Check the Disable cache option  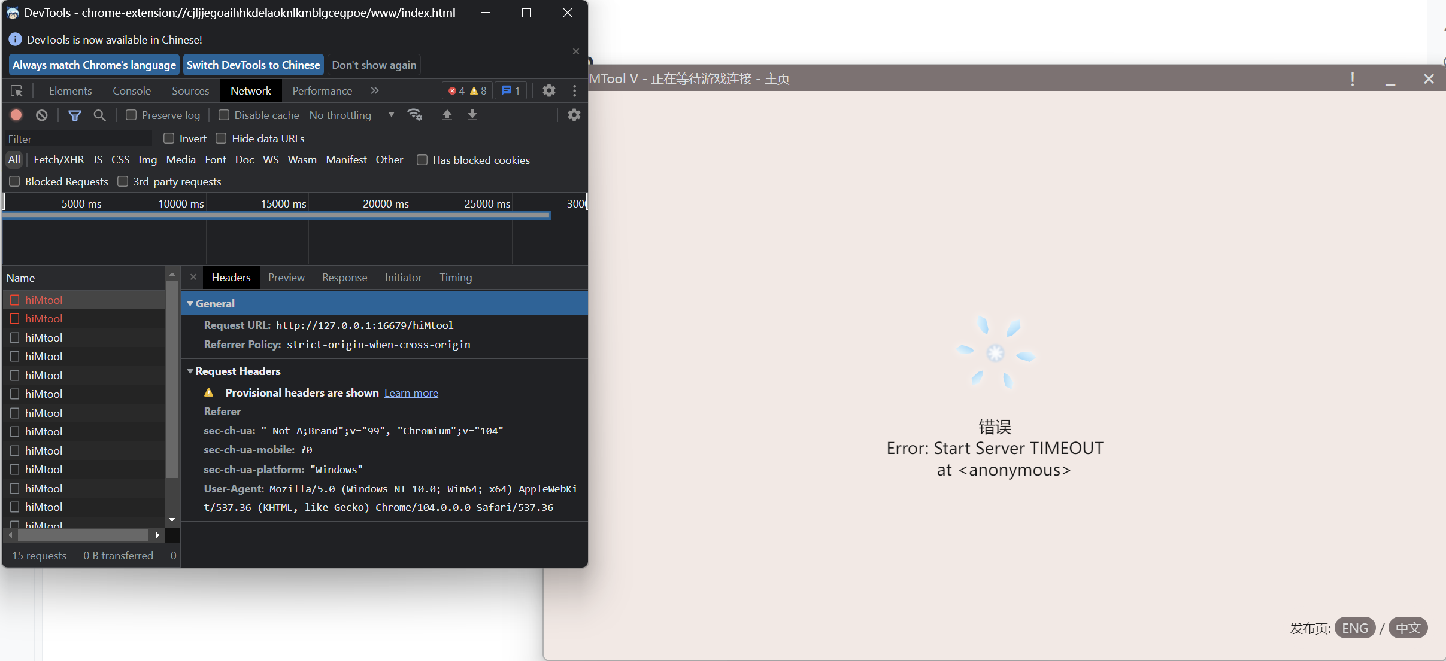[224, 115]
